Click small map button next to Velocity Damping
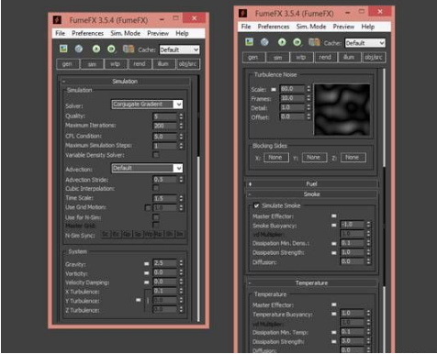437x354 pixels. [147, 282]
